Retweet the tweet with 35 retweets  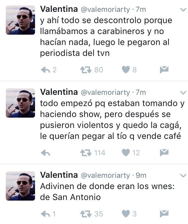tap(86, 214)
